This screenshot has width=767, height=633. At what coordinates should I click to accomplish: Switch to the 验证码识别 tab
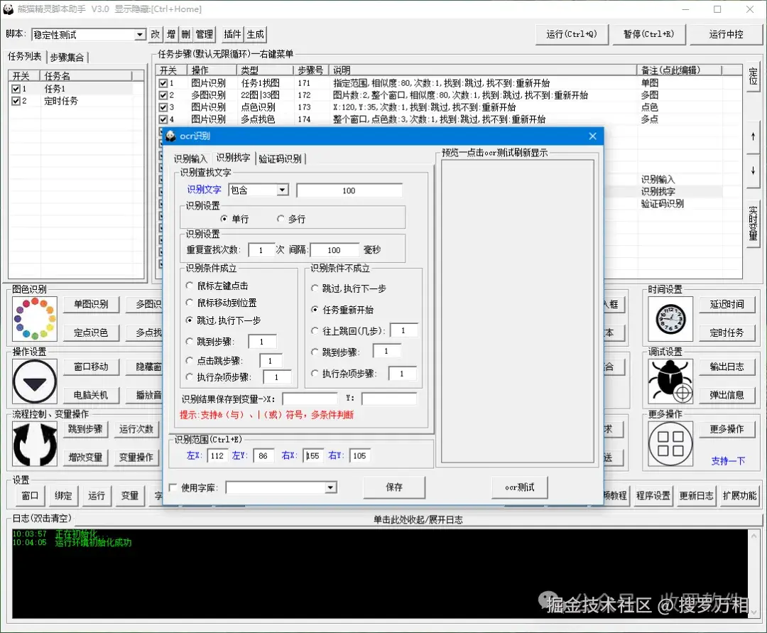(278, 158)
